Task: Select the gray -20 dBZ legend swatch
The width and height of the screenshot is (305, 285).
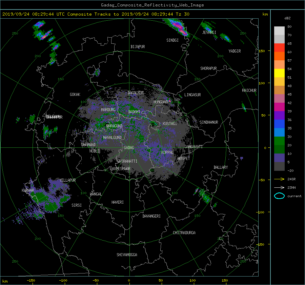Action: [279, 166]
